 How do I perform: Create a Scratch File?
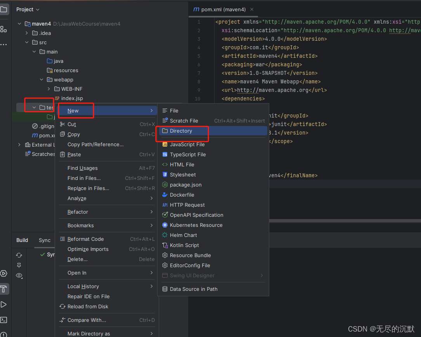coord(213,121)
